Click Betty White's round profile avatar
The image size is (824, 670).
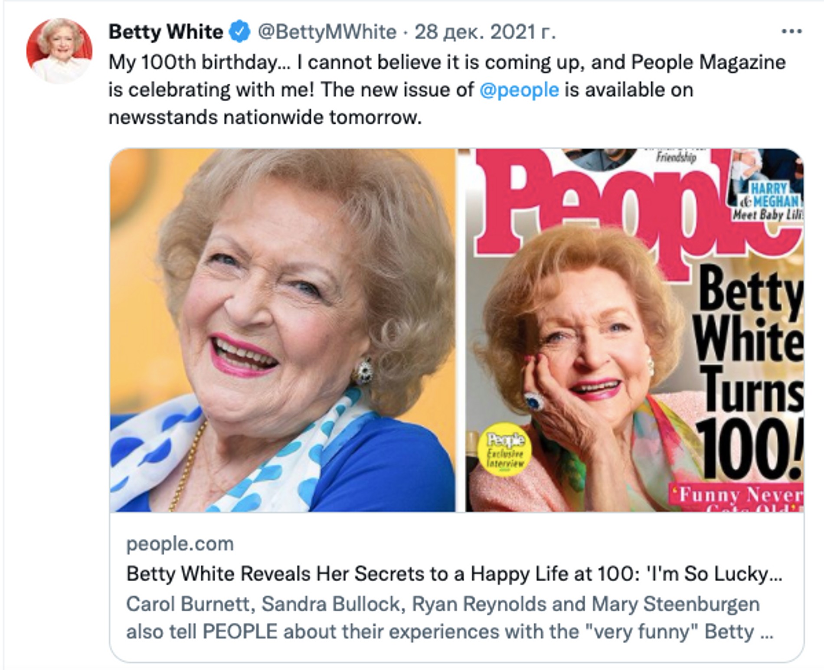[59, 50]
